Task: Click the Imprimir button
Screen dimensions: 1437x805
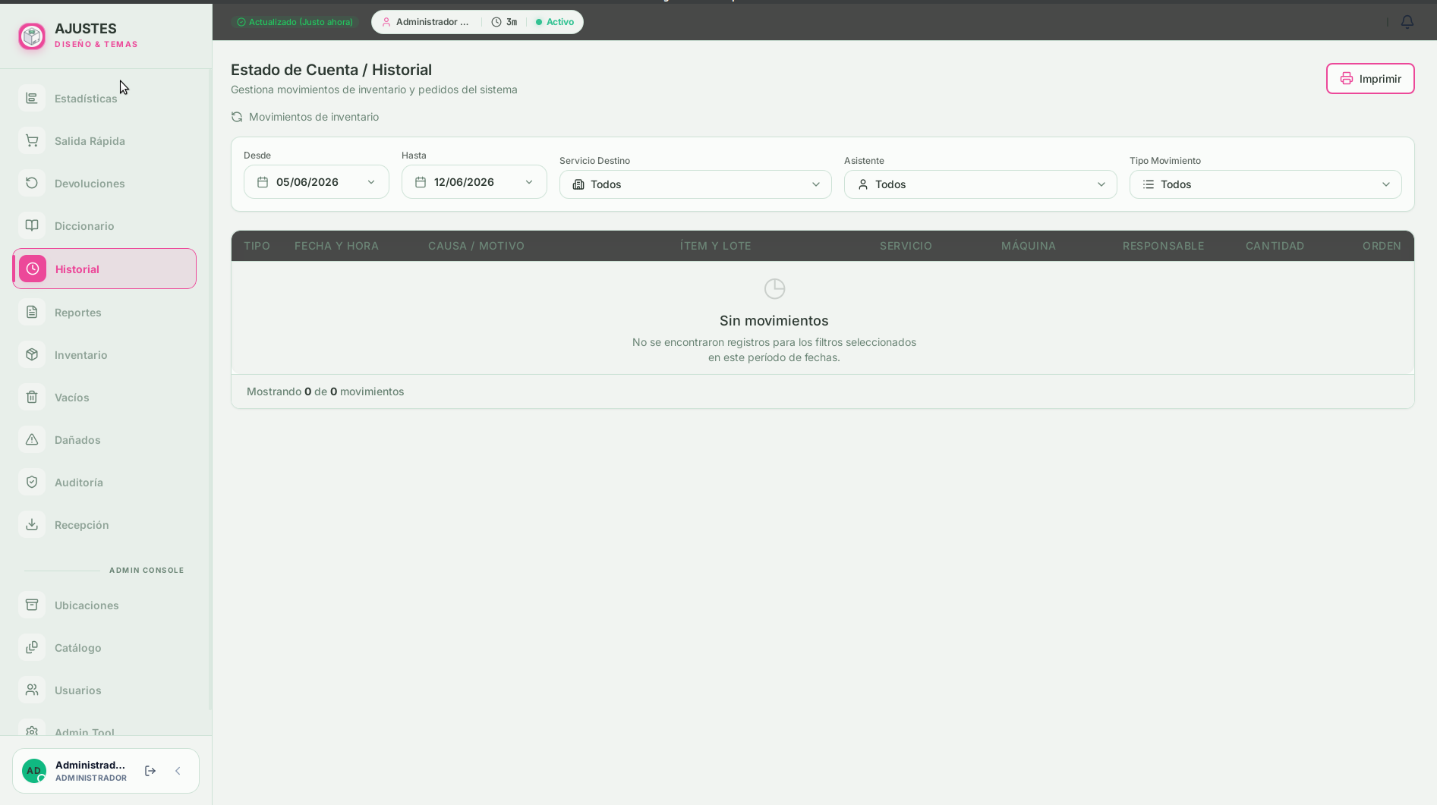Action: coord(1369,79)
